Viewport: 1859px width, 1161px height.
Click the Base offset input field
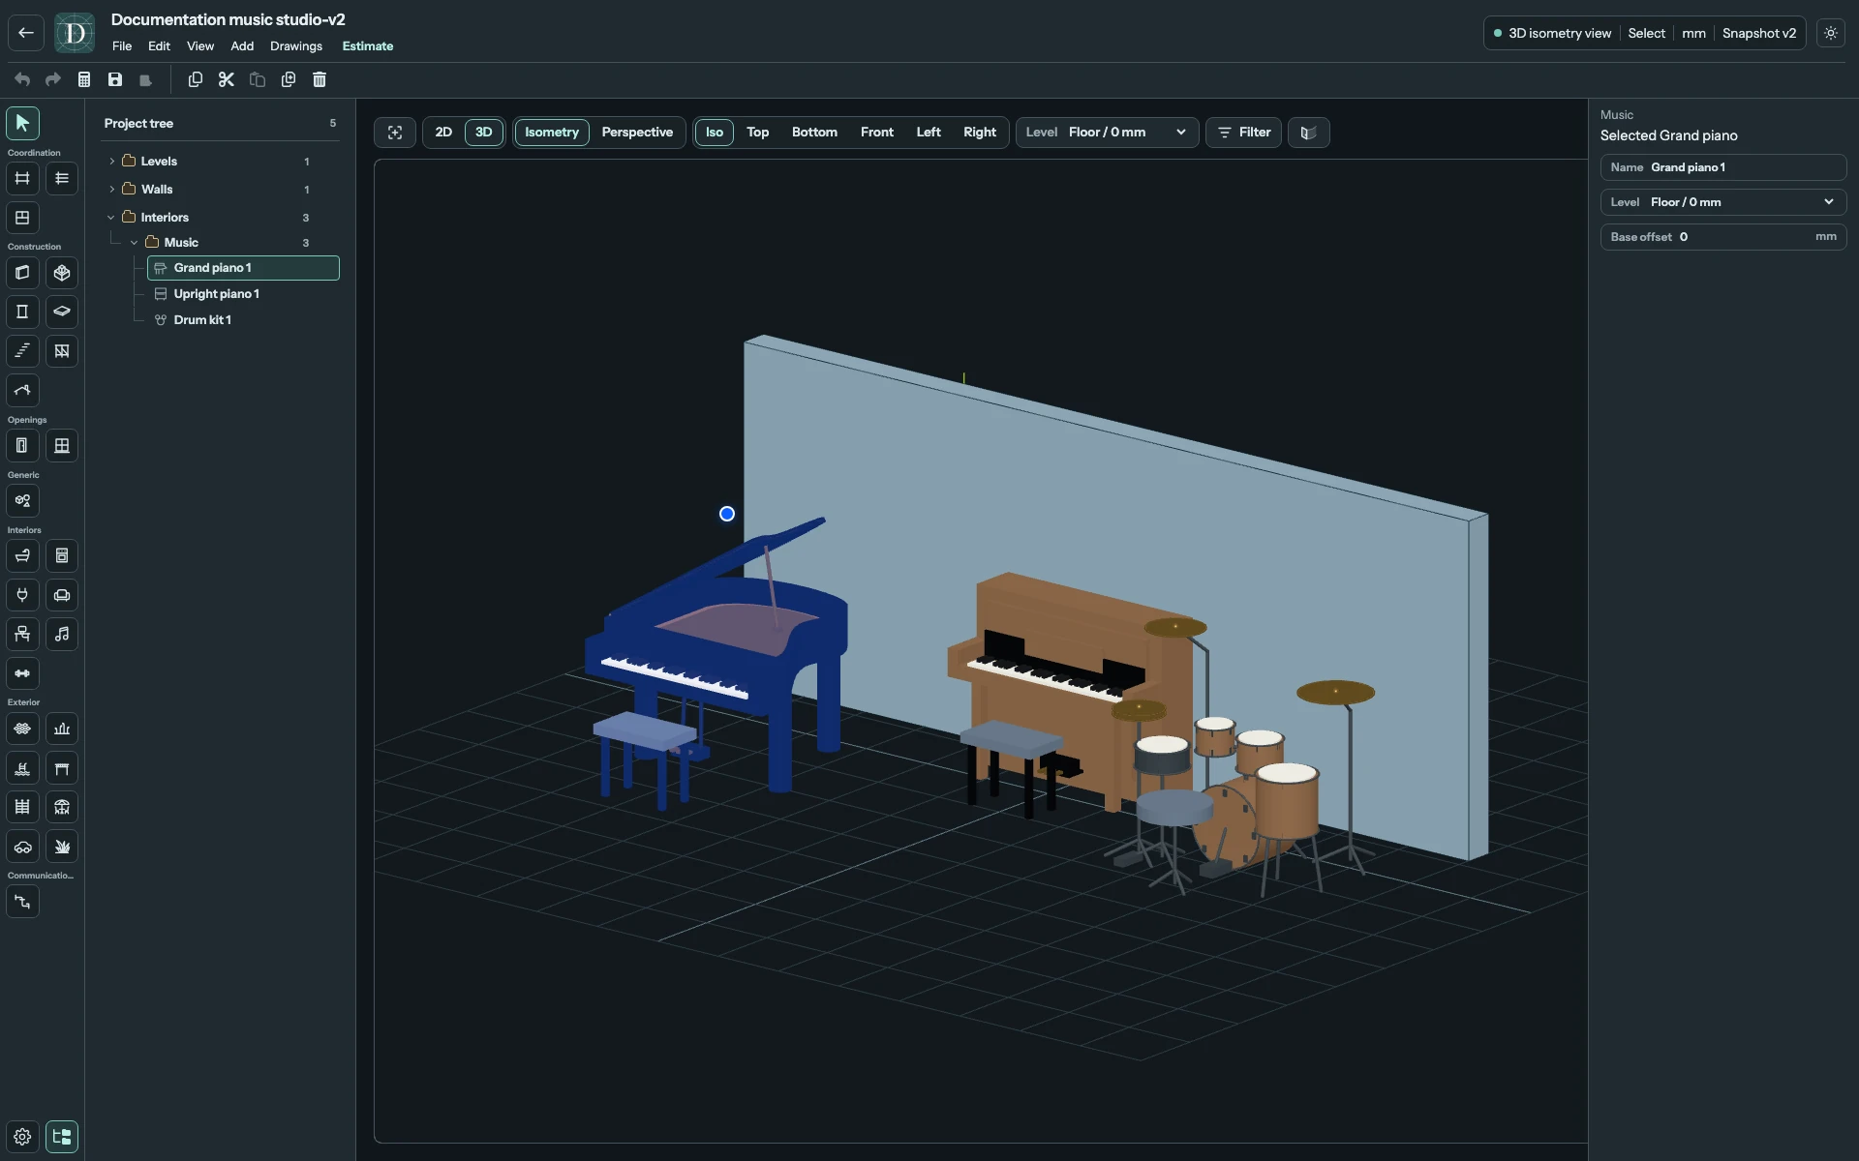(1723, 237)
